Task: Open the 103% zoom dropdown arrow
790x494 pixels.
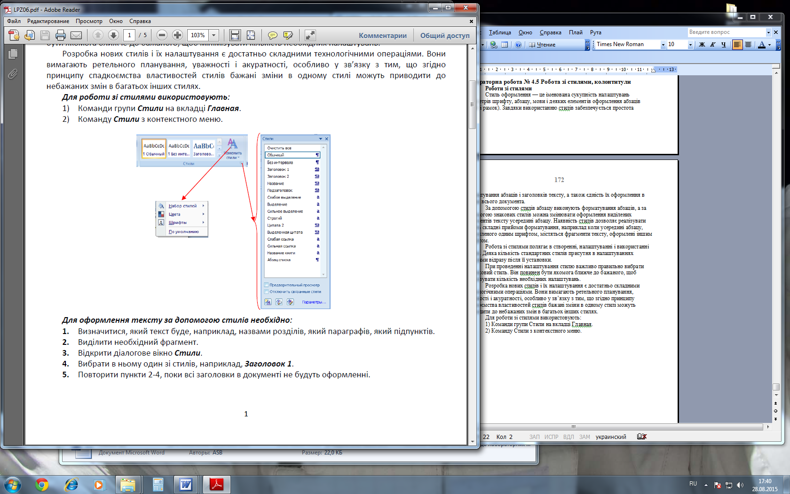Action: point(213,35)
